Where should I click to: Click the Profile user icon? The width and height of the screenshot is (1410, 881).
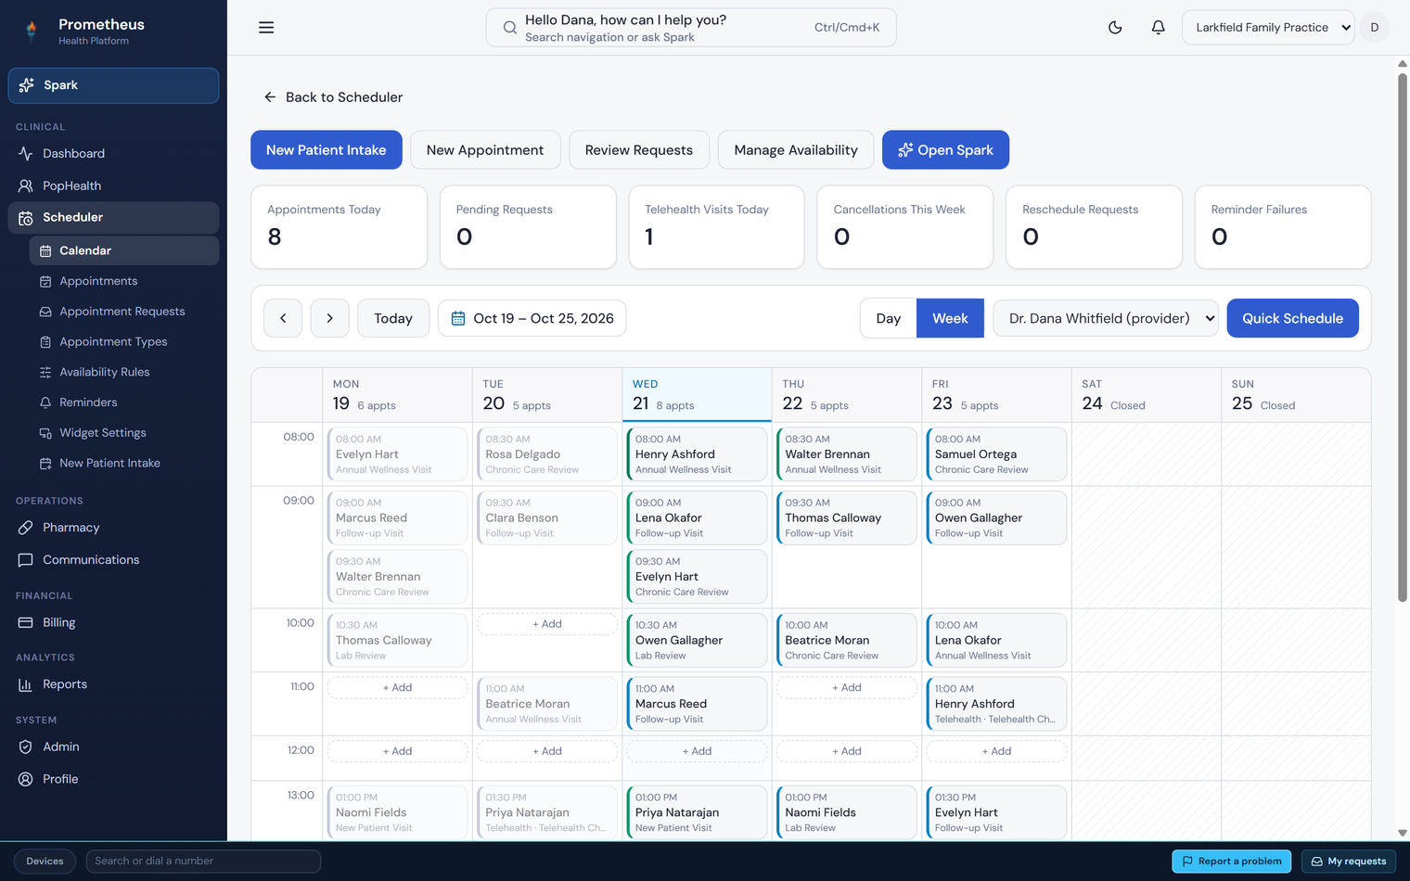[x=26, y=779]
